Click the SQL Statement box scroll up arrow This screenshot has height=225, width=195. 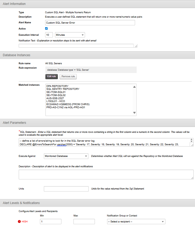coord(191,139)
